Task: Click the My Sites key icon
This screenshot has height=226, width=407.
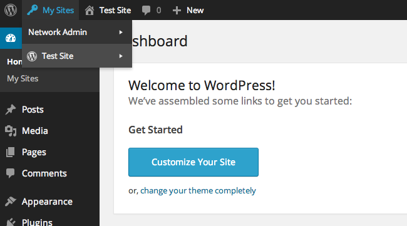Action: tap(33, 10)
